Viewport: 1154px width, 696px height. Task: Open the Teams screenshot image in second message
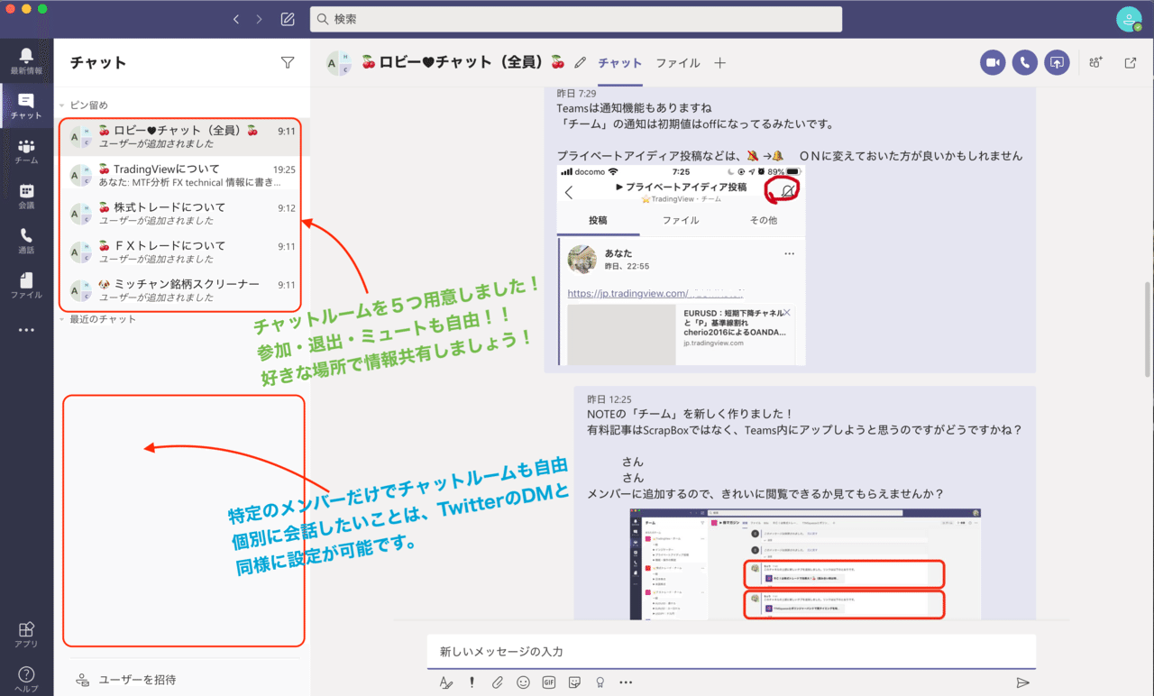(x=805, y=564)
